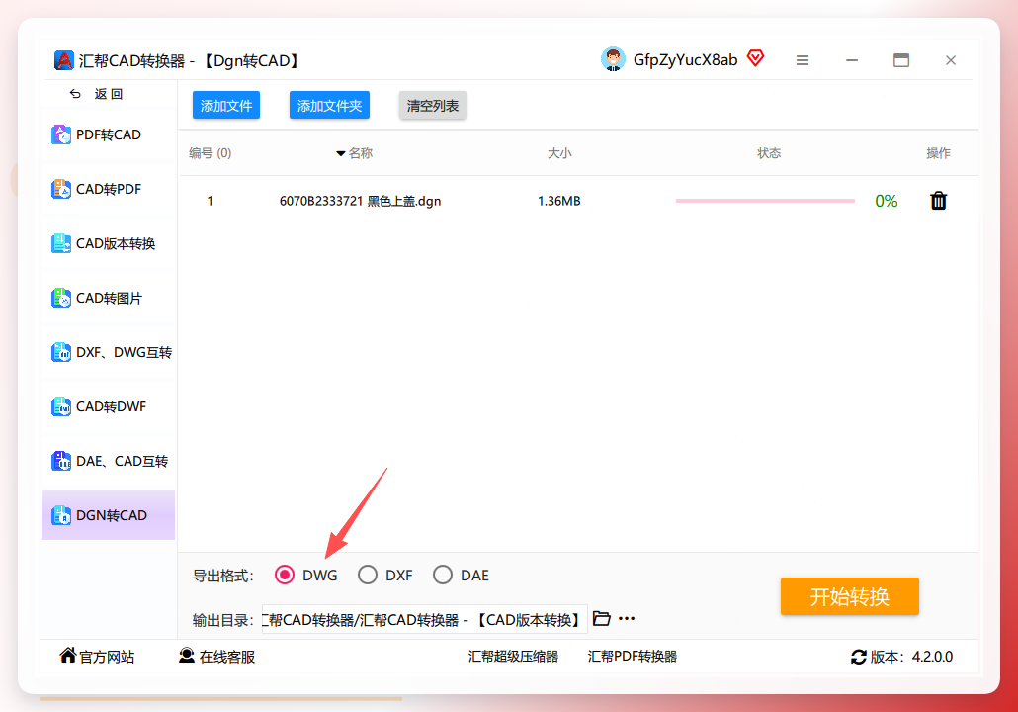Start conversion with 开始转换 button
Viewport: 1018px width, 712px height.
tap(849, 596)
